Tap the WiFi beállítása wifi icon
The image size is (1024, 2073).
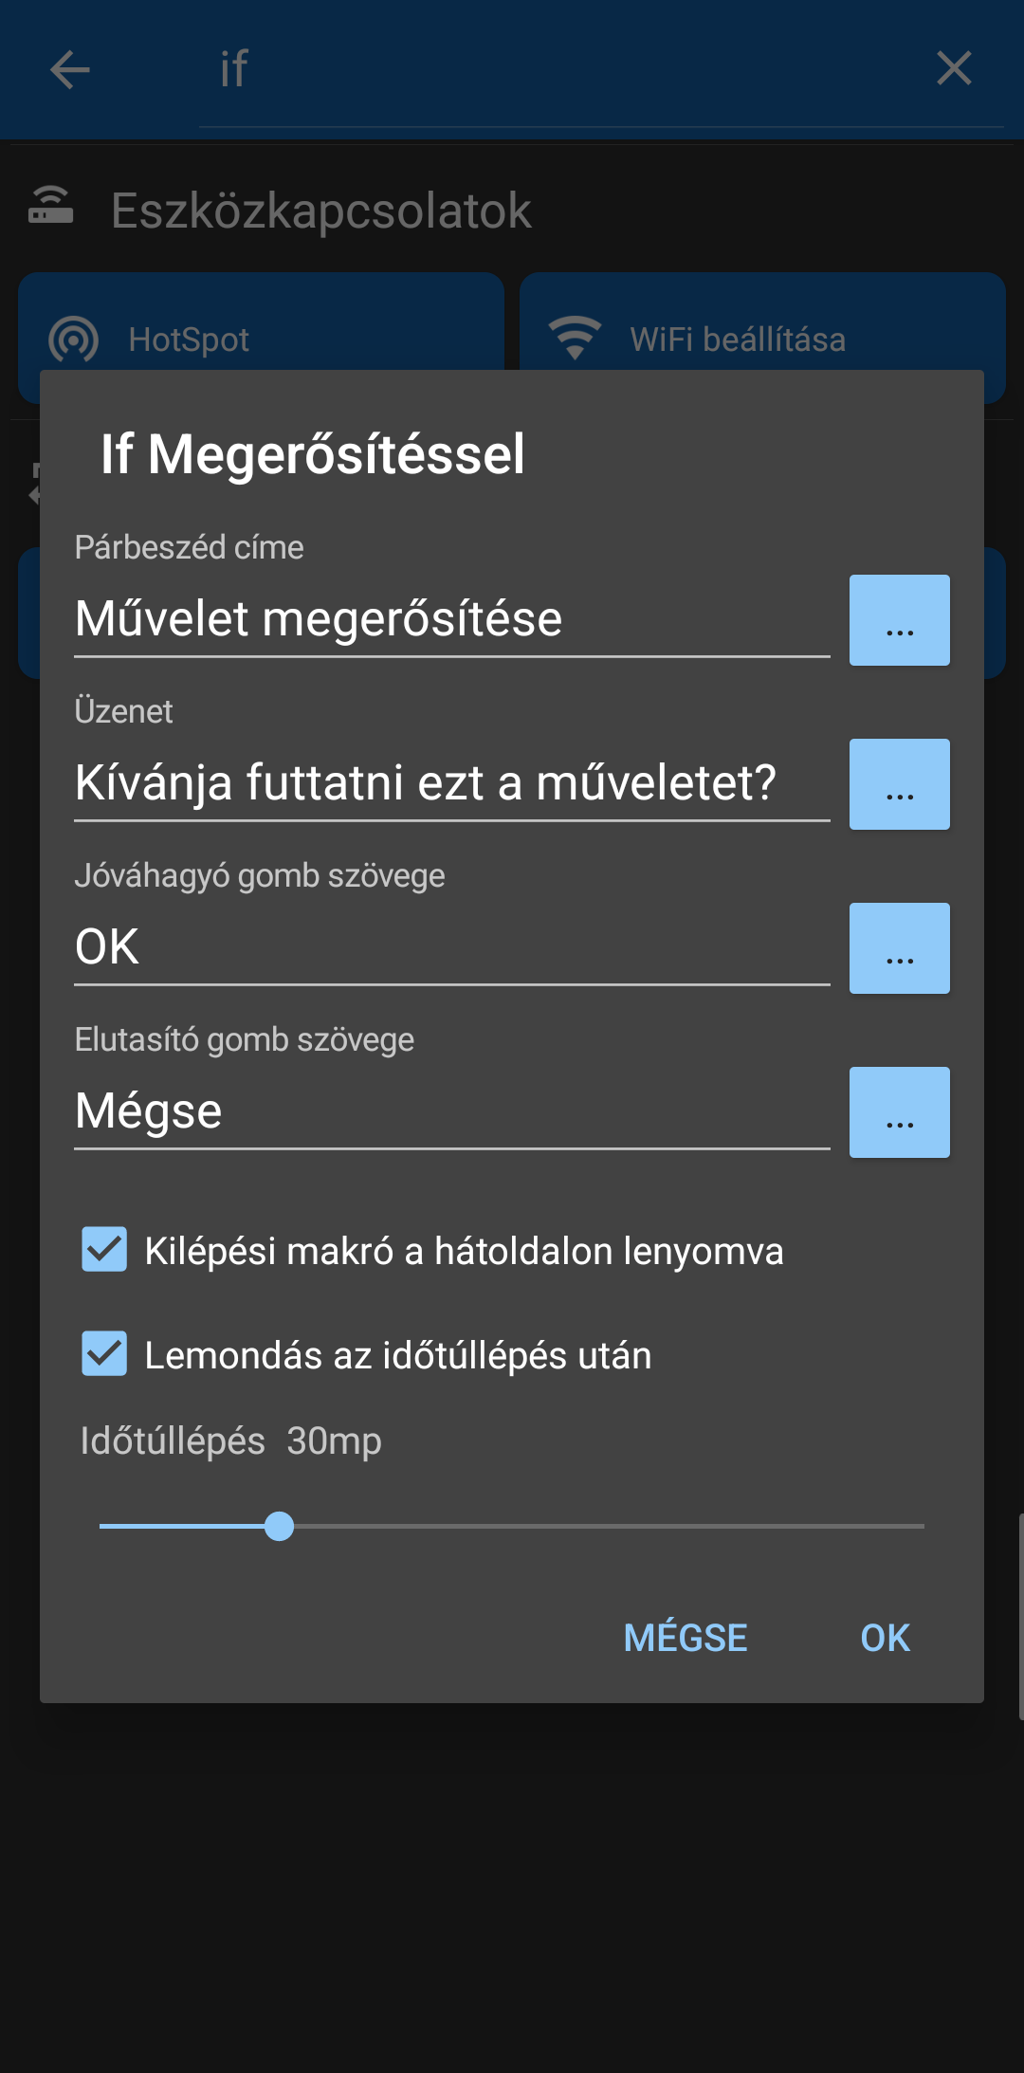(575, 338)
